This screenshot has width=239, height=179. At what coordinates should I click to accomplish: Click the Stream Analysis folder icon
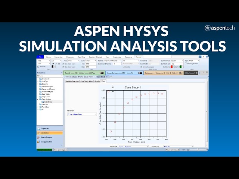[x=40, y=87]
